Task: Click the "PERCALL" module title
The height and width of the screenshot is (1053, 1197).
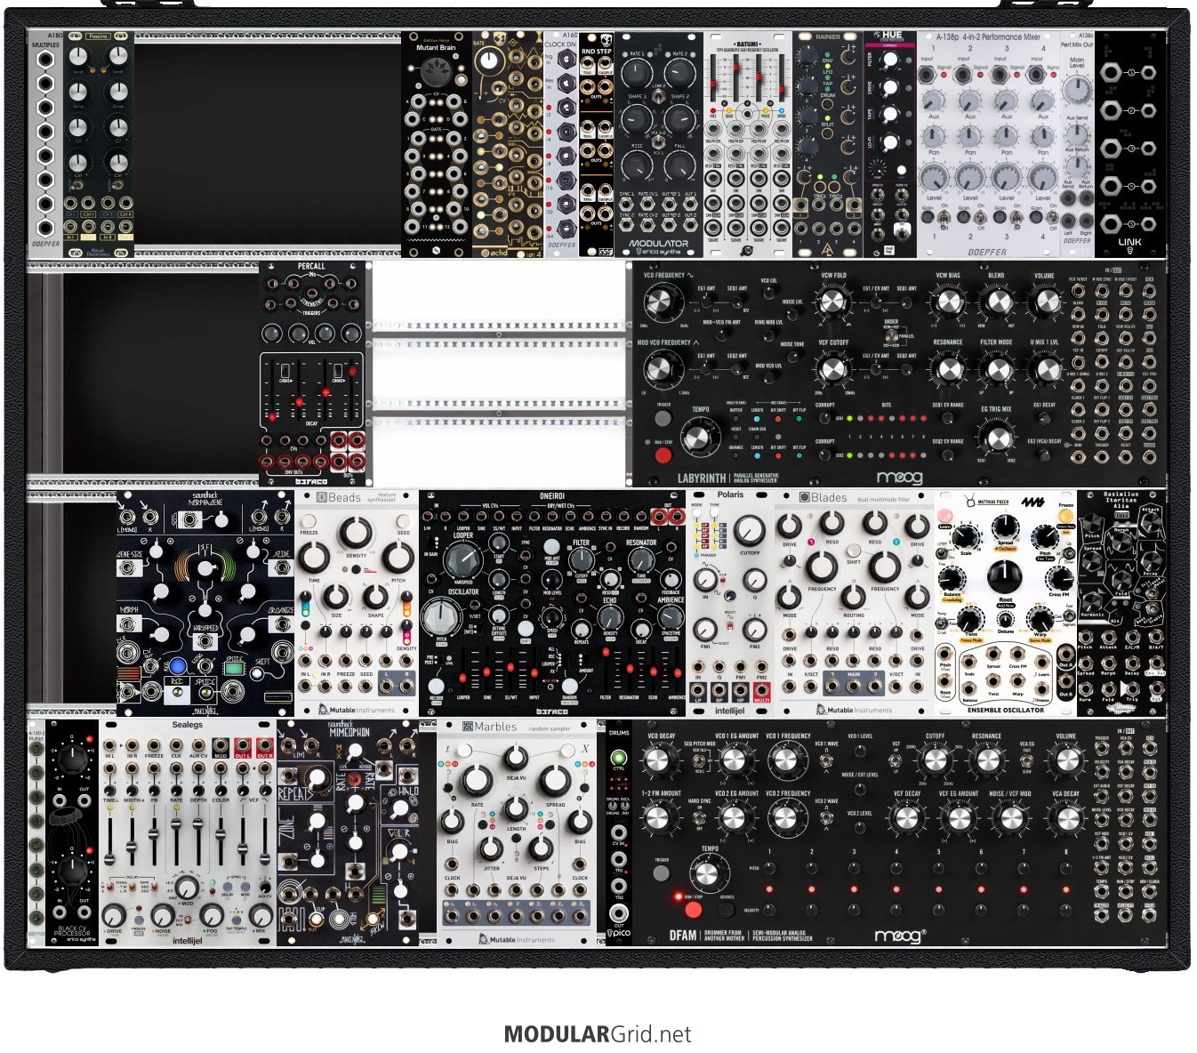Action: (x=311, y=266)
